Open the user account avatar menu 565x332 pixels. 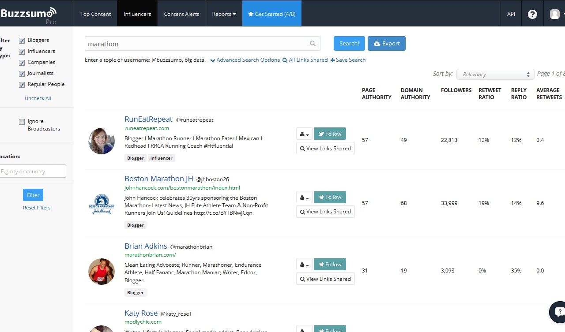555,14
